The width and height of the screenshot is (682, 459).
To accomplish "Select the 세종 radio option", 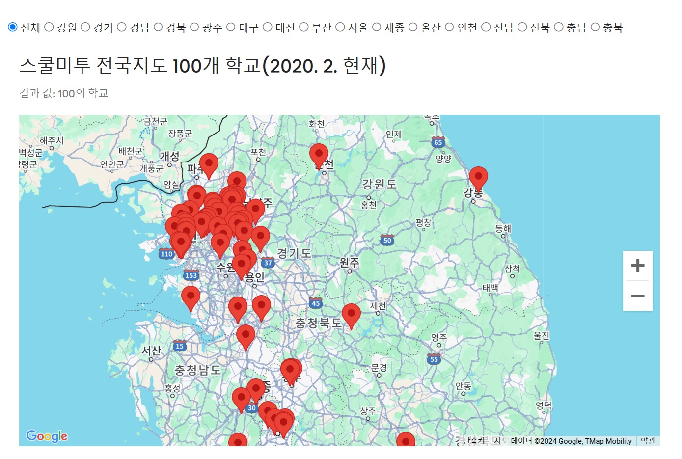I will pos(377,27).
